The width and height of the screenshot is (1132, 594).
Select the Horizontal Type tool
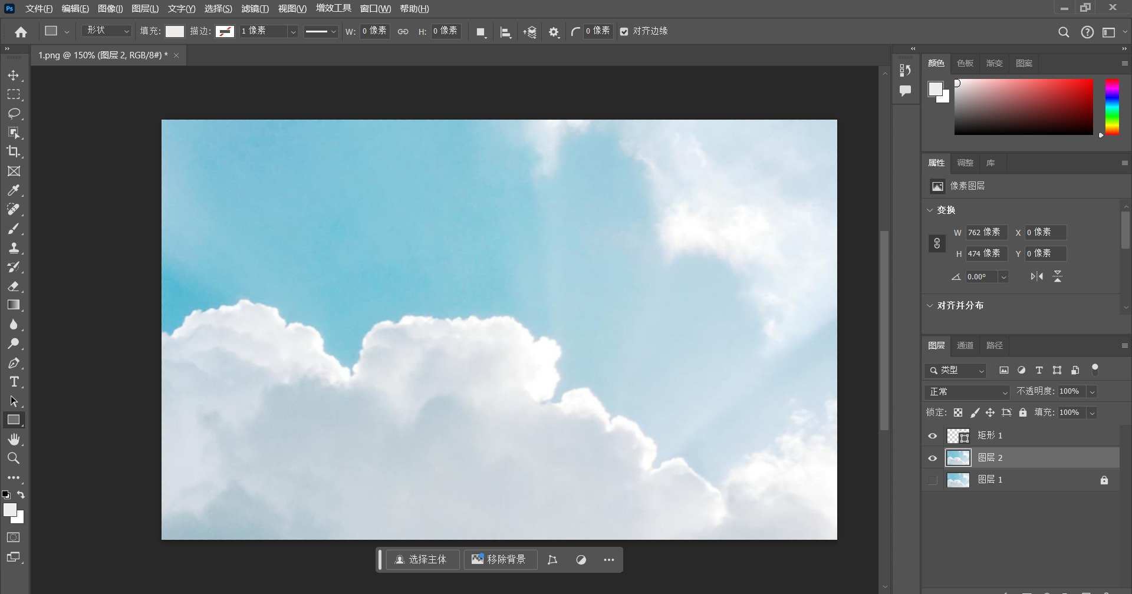point(14,382)
